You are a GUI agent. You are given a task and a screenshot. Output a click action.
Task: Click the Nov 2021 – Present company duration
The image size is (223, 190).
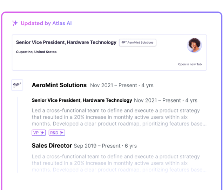click(121, 85)
